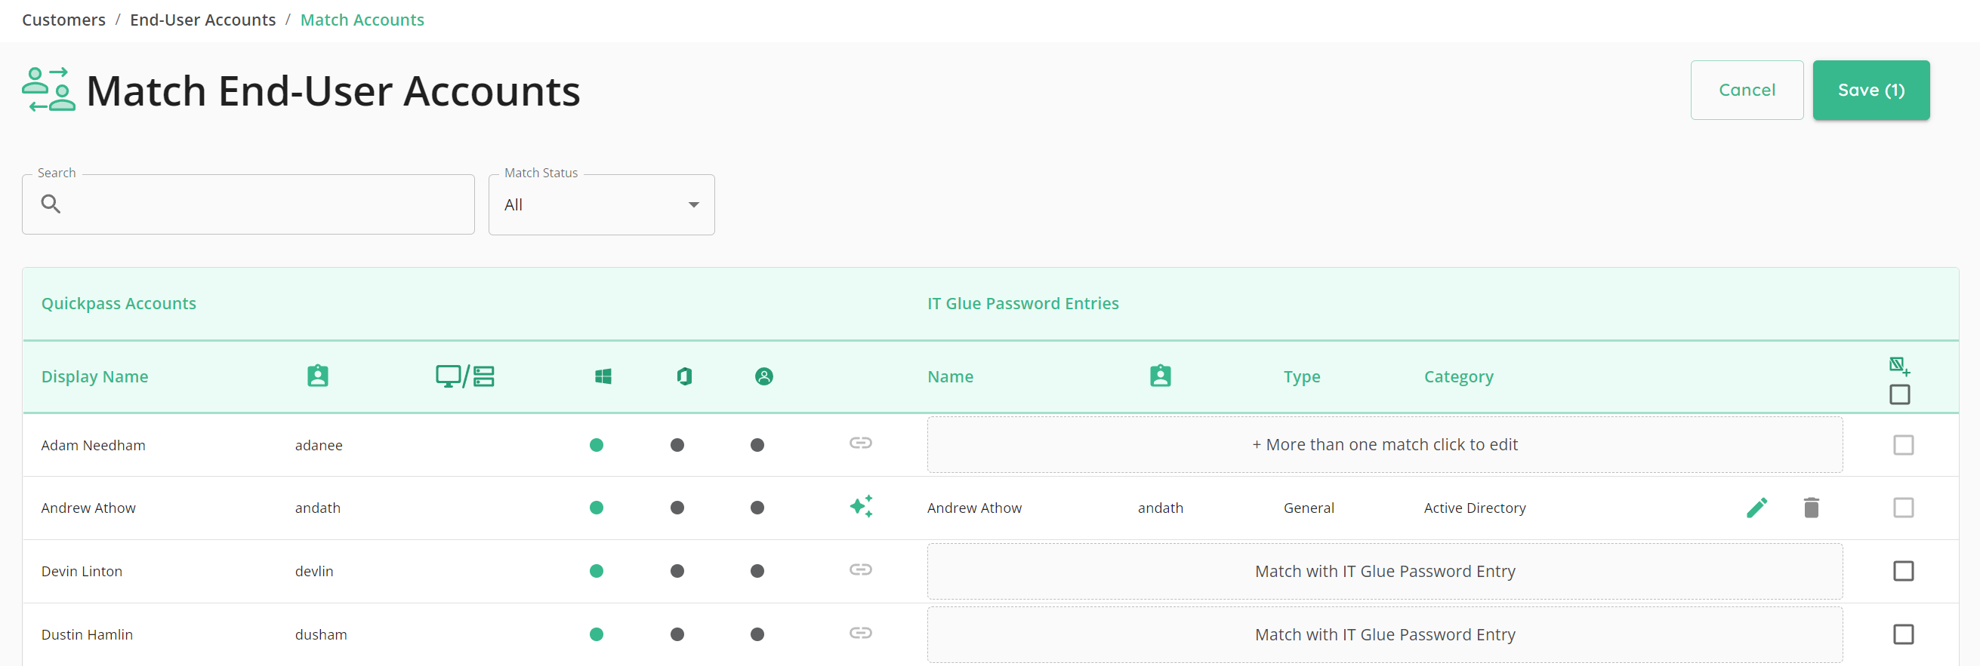Click the Quickpass username badge column icon
Image resolution: width=1980 pixels, height=666 pixels.
point(317,376)
